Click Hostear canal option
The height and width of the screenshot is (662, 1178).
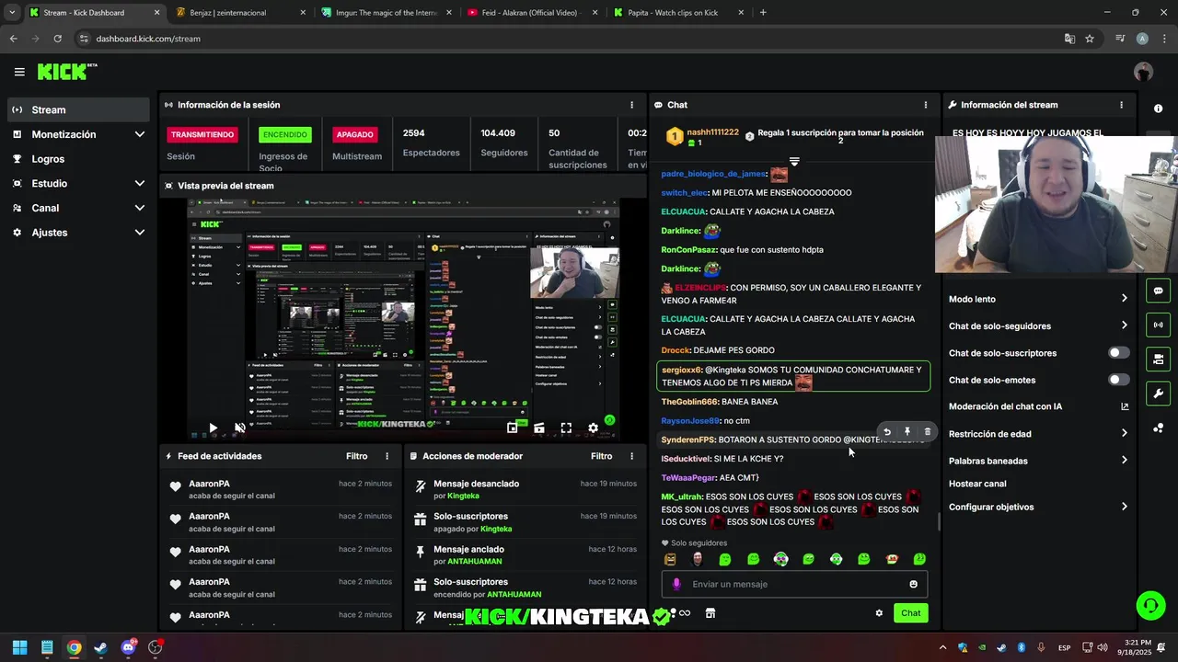coord(977,484)
